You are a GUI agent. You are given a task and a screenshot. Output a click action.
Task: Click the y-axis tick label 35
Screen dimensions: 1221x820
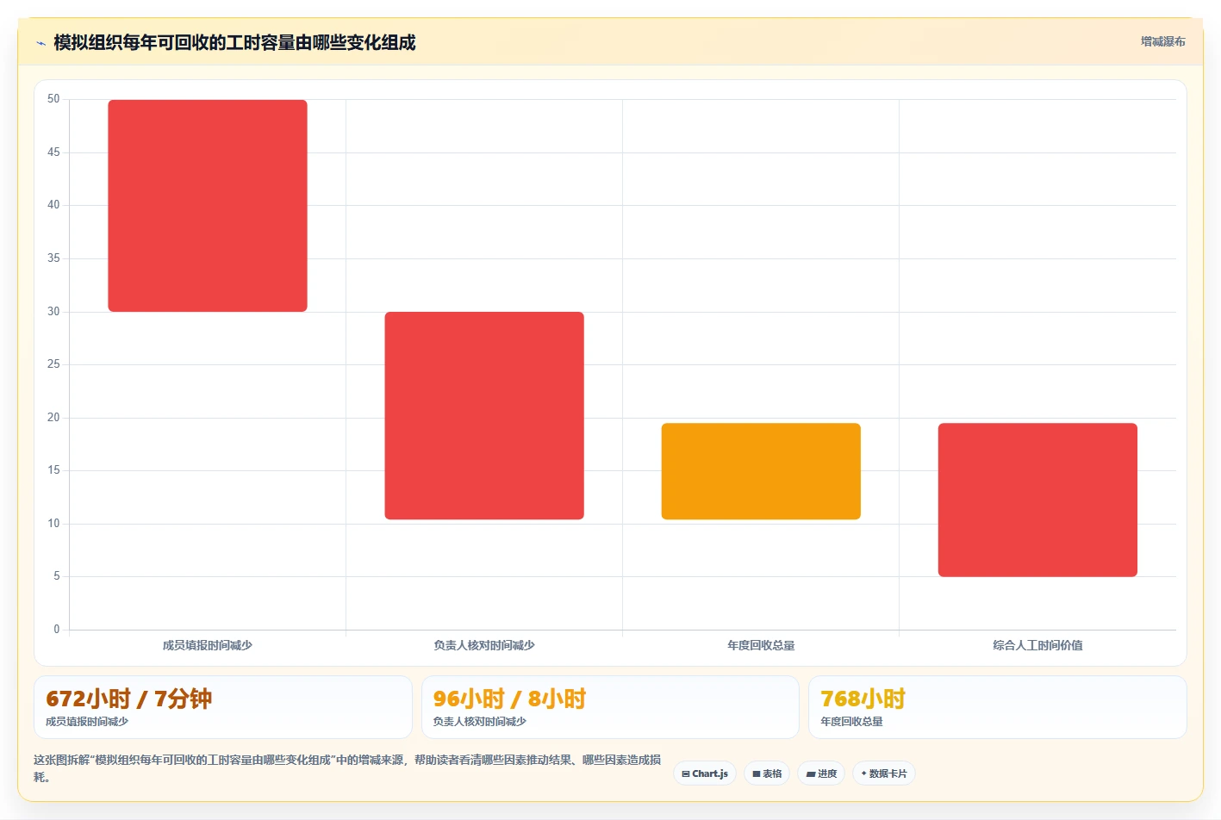tap(53, 258)
